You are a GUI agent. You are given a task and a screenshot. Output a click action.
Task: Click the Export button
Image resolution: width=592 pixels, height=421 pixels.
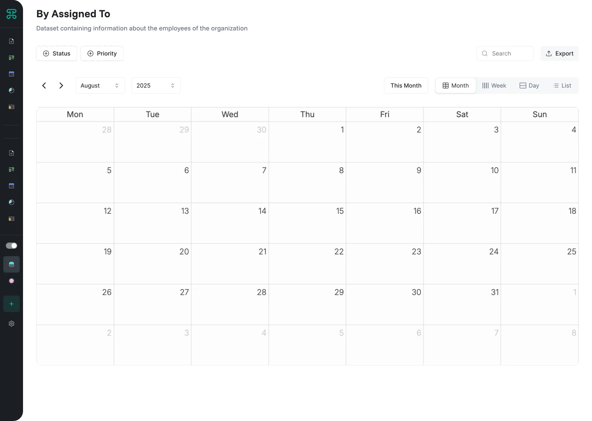click(x=560, y=53)
